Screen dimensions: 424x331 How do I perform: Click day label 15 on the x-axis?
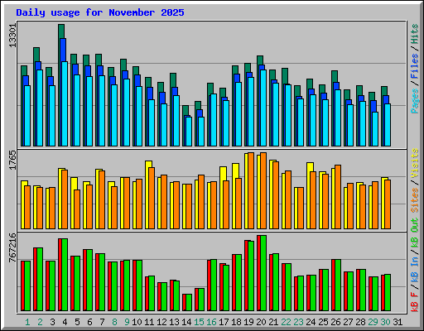tap(199, 322)
